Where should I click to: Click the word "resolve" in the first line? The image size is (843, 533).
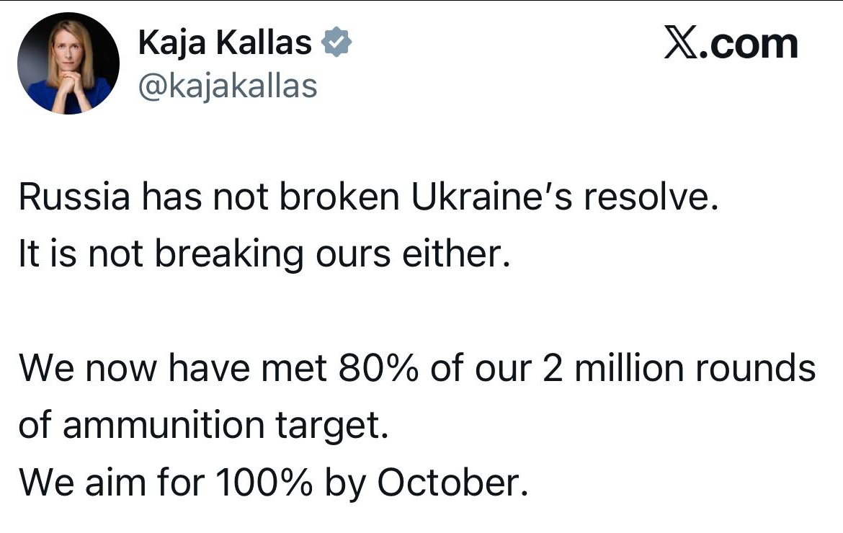point(648,198)
